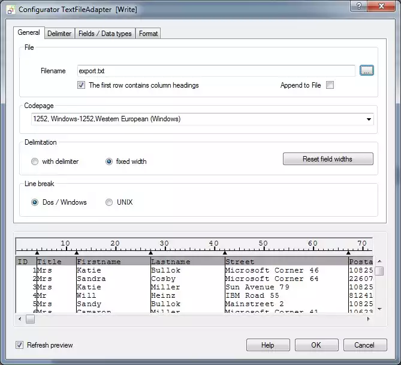Enable the Append to File checkbox

click(330, 85)
